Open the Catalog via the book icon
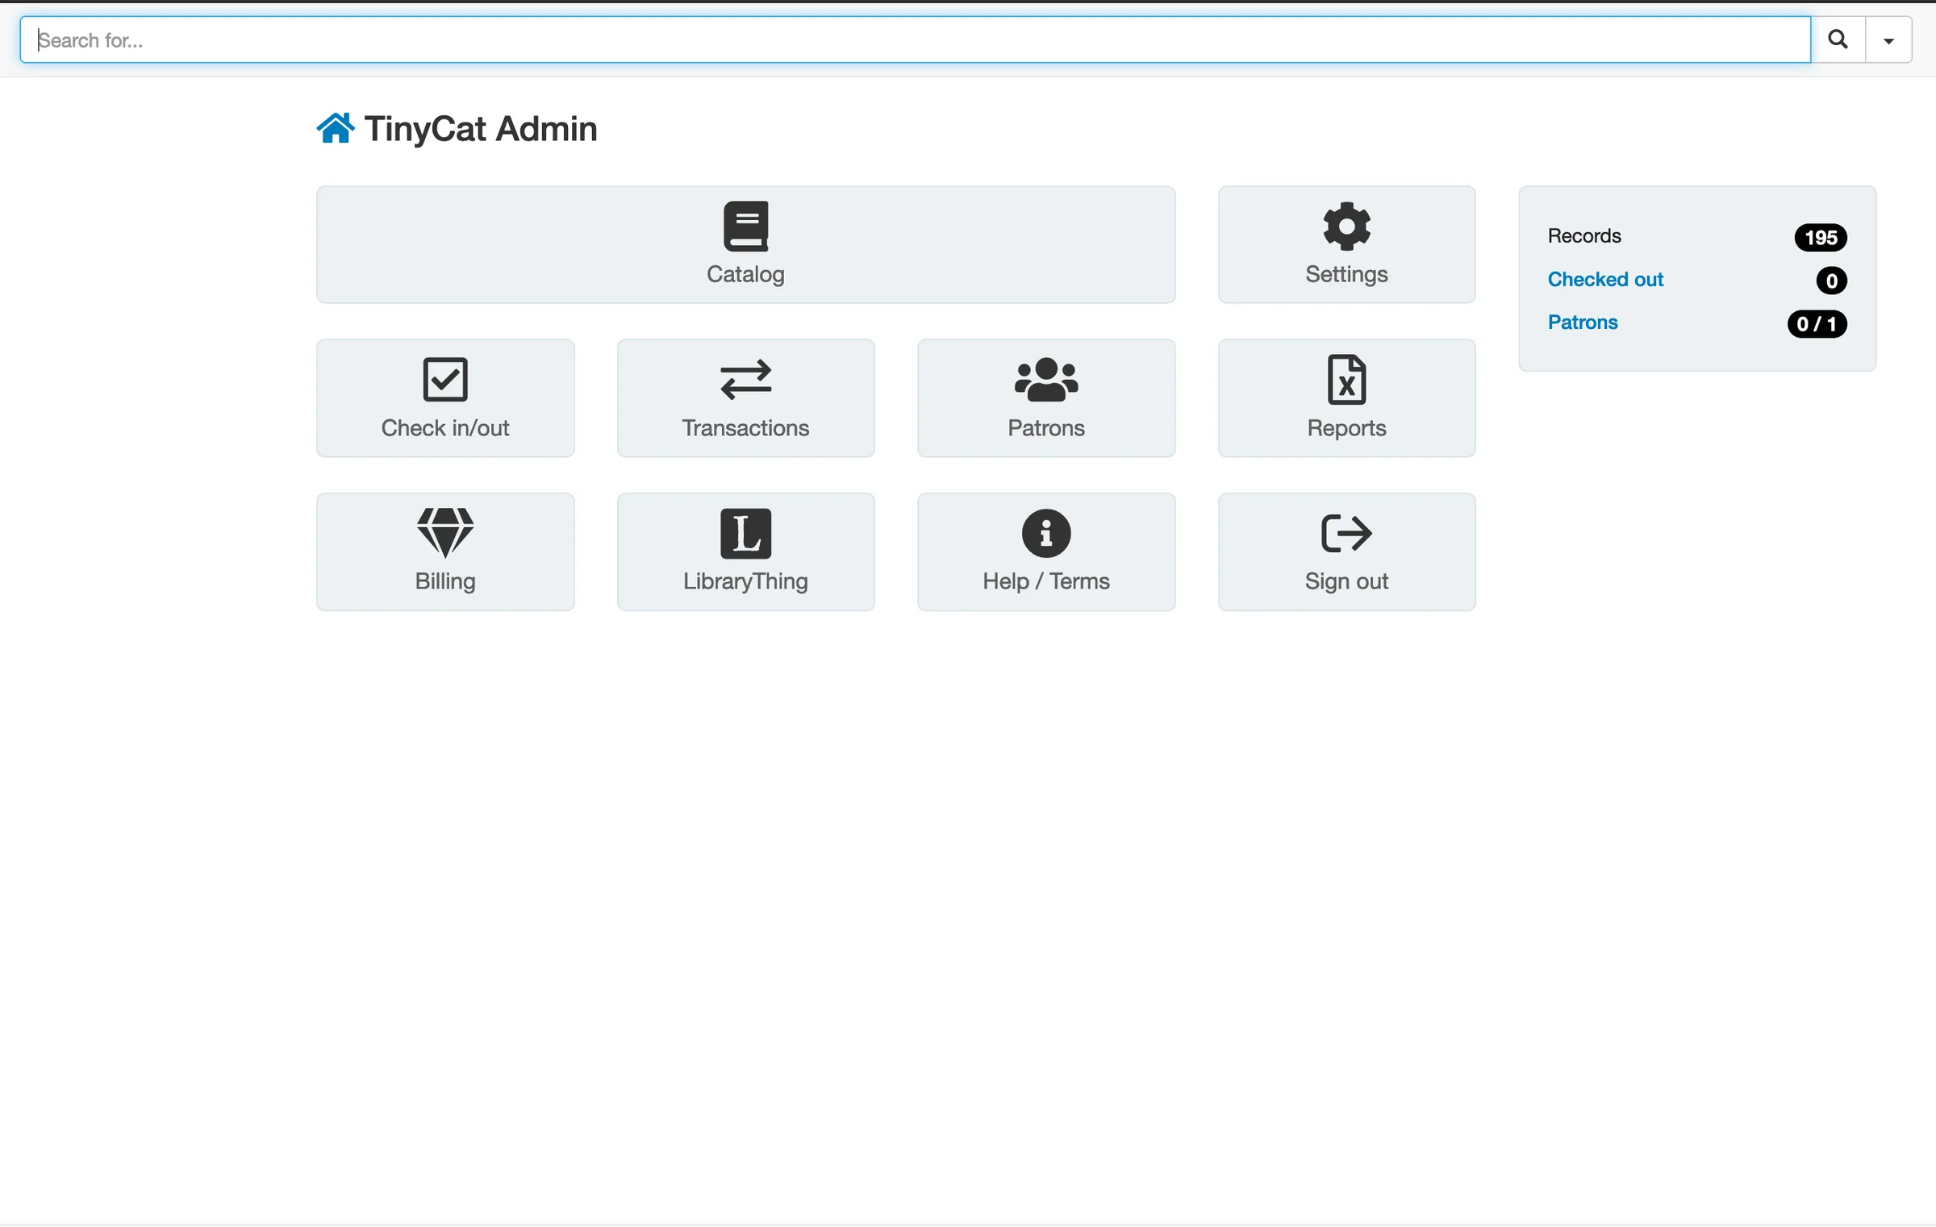Screen dimensions: 1936x1227 (745, 226)
